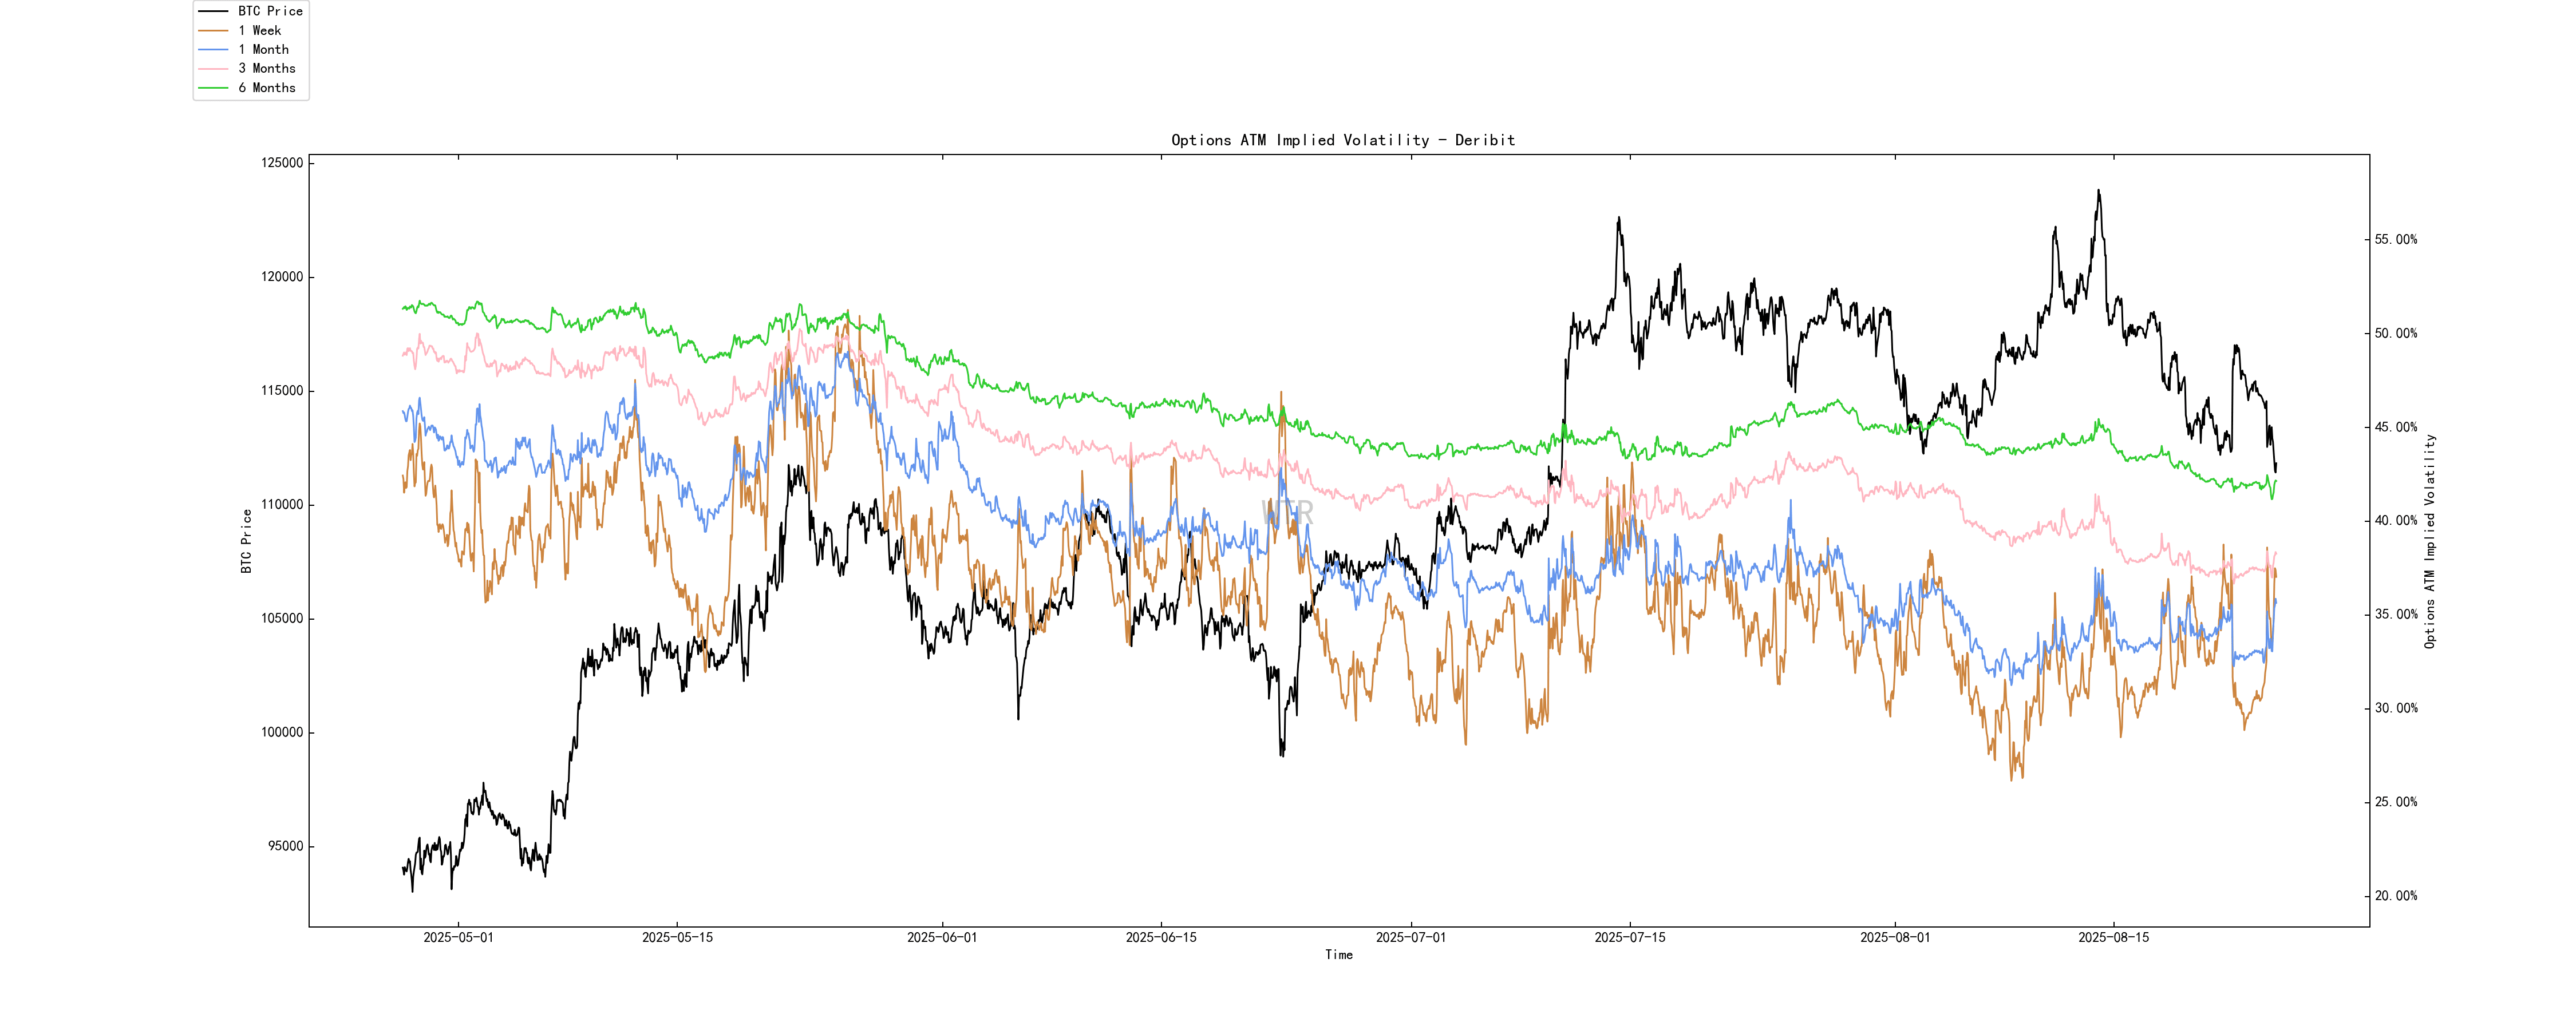Click the 3 Months legend label
2576x1030 pixels.
tap(267, 68)
